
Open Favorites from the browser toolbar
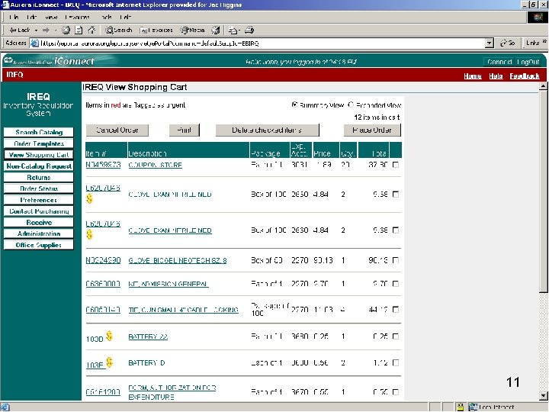156,30
